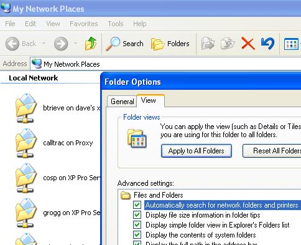This screenshot has width=301, height=245.
Task: Click the Files and Folders folder icon
Action: 126,195
